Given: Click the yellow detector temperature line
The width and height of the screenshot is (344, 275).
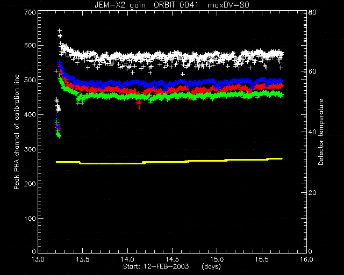Looking at the screenshot, I should pyautogui.click(x=169, y=162).
